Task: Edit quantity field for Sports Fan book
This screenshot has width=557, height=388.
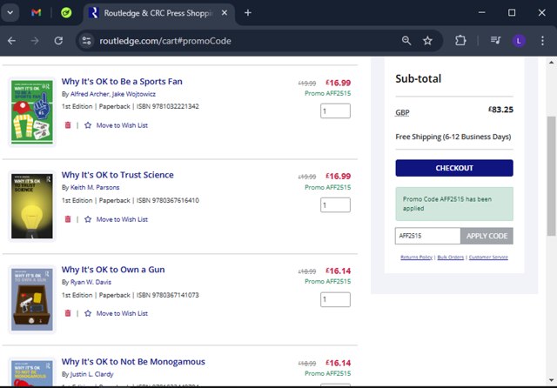Action: coord(335,110)
